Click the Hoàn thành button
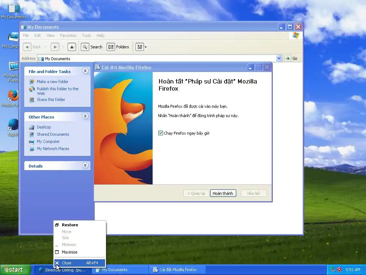 (x=223, y=193)
